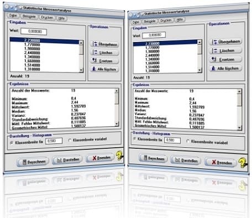252x218 pixels.
Task: Select Klassenbreite variabel radio in right window
Action: pyautogui.click(x=187, y=141)
